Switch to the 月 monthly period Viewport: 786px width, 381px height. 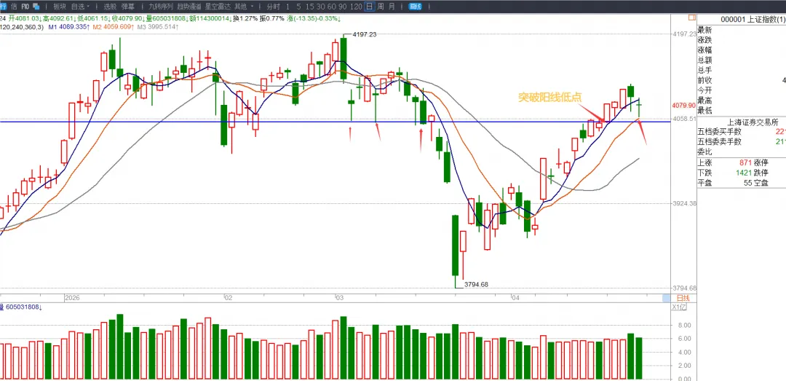(392, 7)
